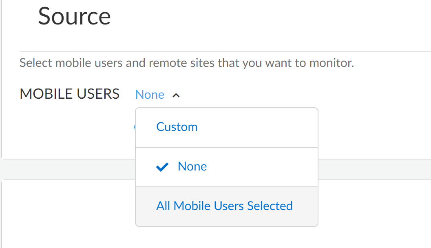Viewport: 431px width, 248px height.
Task: Click the up chevron next to None
Action: coord(176,95)
